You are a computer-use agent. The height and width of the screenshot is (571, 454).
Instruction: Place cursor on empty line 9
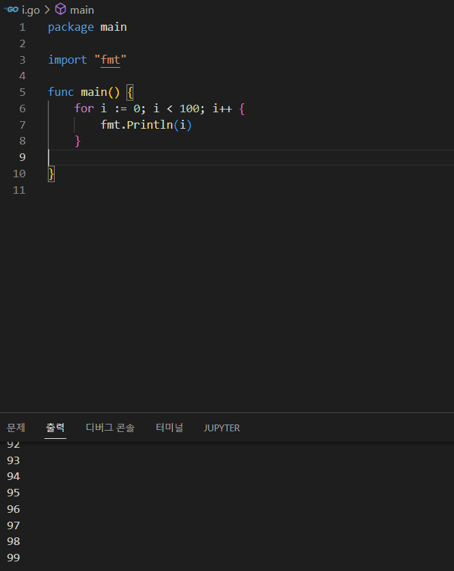point(251,157)
